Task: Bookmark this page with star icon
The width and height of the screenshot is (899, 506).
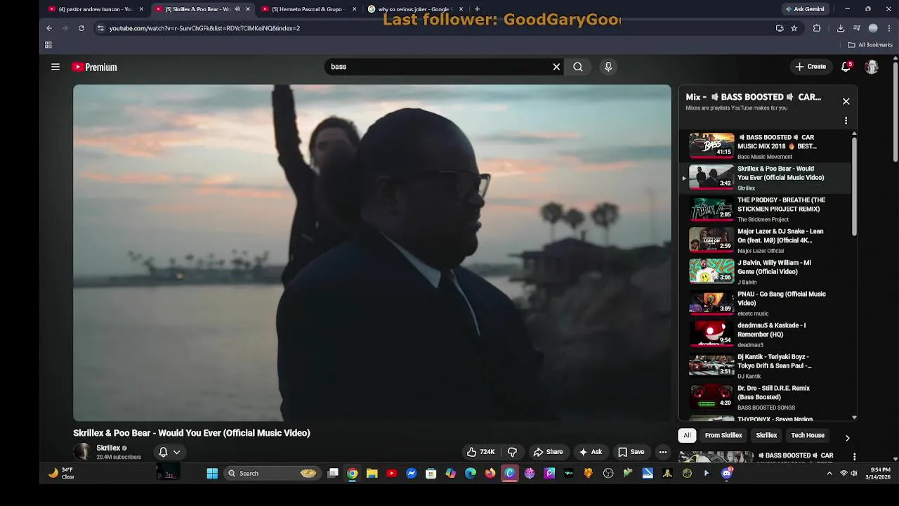Action: 794,28
